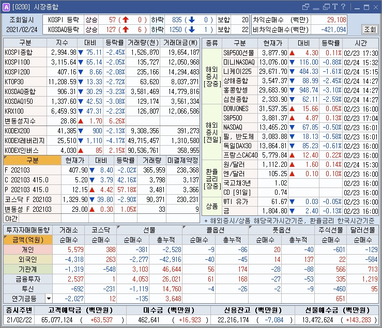Select the CD [91일] row
Viewport: 382px width, 328px height.
click(300, 192)
